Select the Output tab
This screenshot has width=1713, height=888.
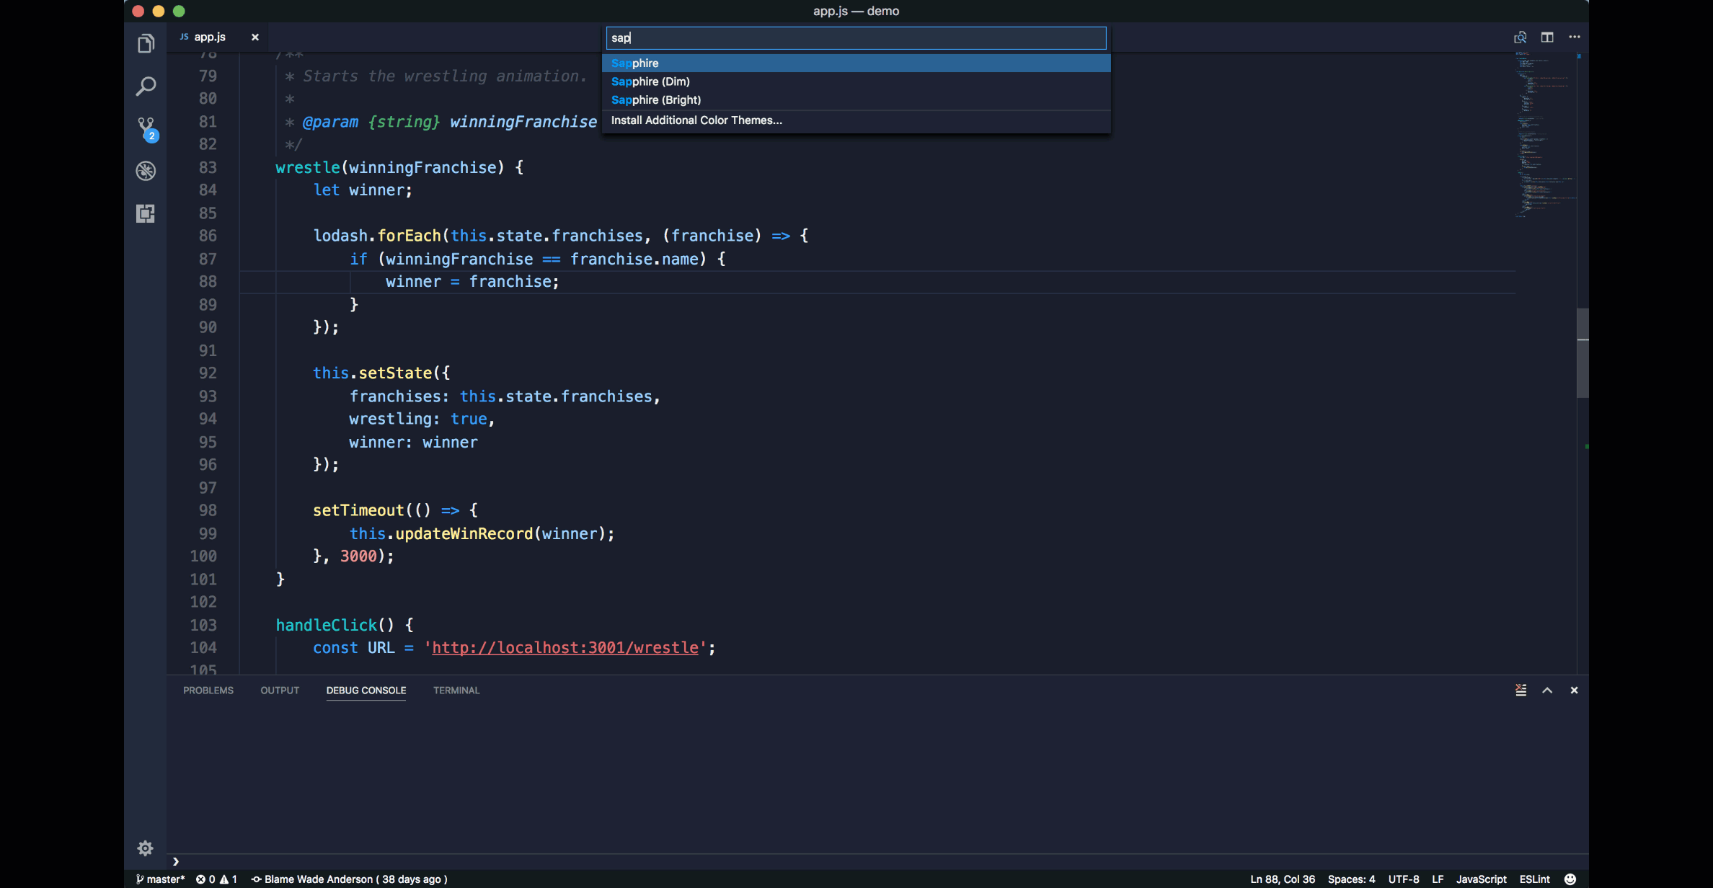tap(279, 690)
